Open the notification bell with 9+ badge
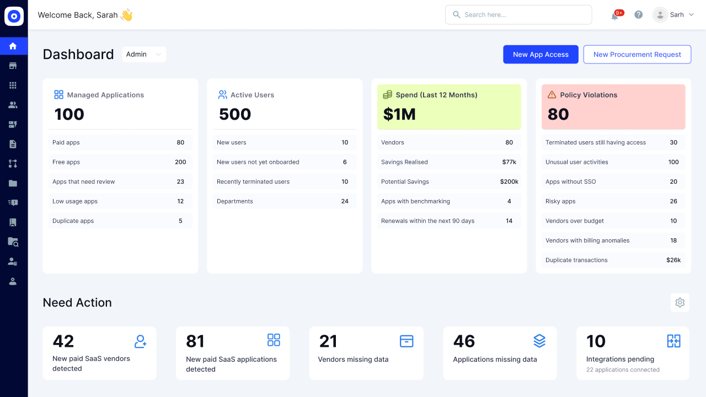Image resolution: width=706 pixels, height=397 pixels. pos(614,15)
